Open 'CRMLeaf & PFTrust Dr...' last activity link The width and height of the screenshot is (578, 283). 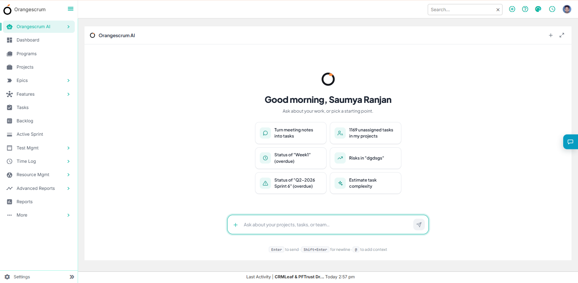pyautogui.click(x=299, y=277)
